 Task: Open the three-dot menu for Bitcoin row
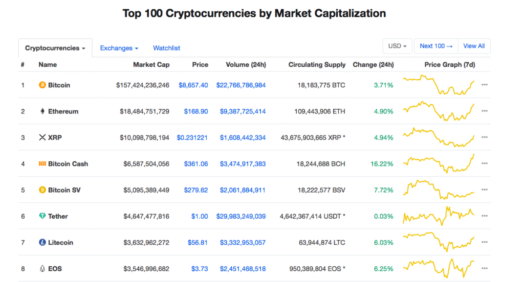pyautogui.click(x=484, y=85)
